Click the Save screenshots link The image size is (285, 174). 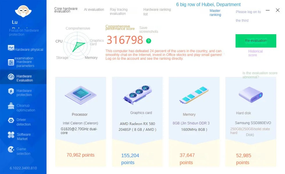coord(149,30)
